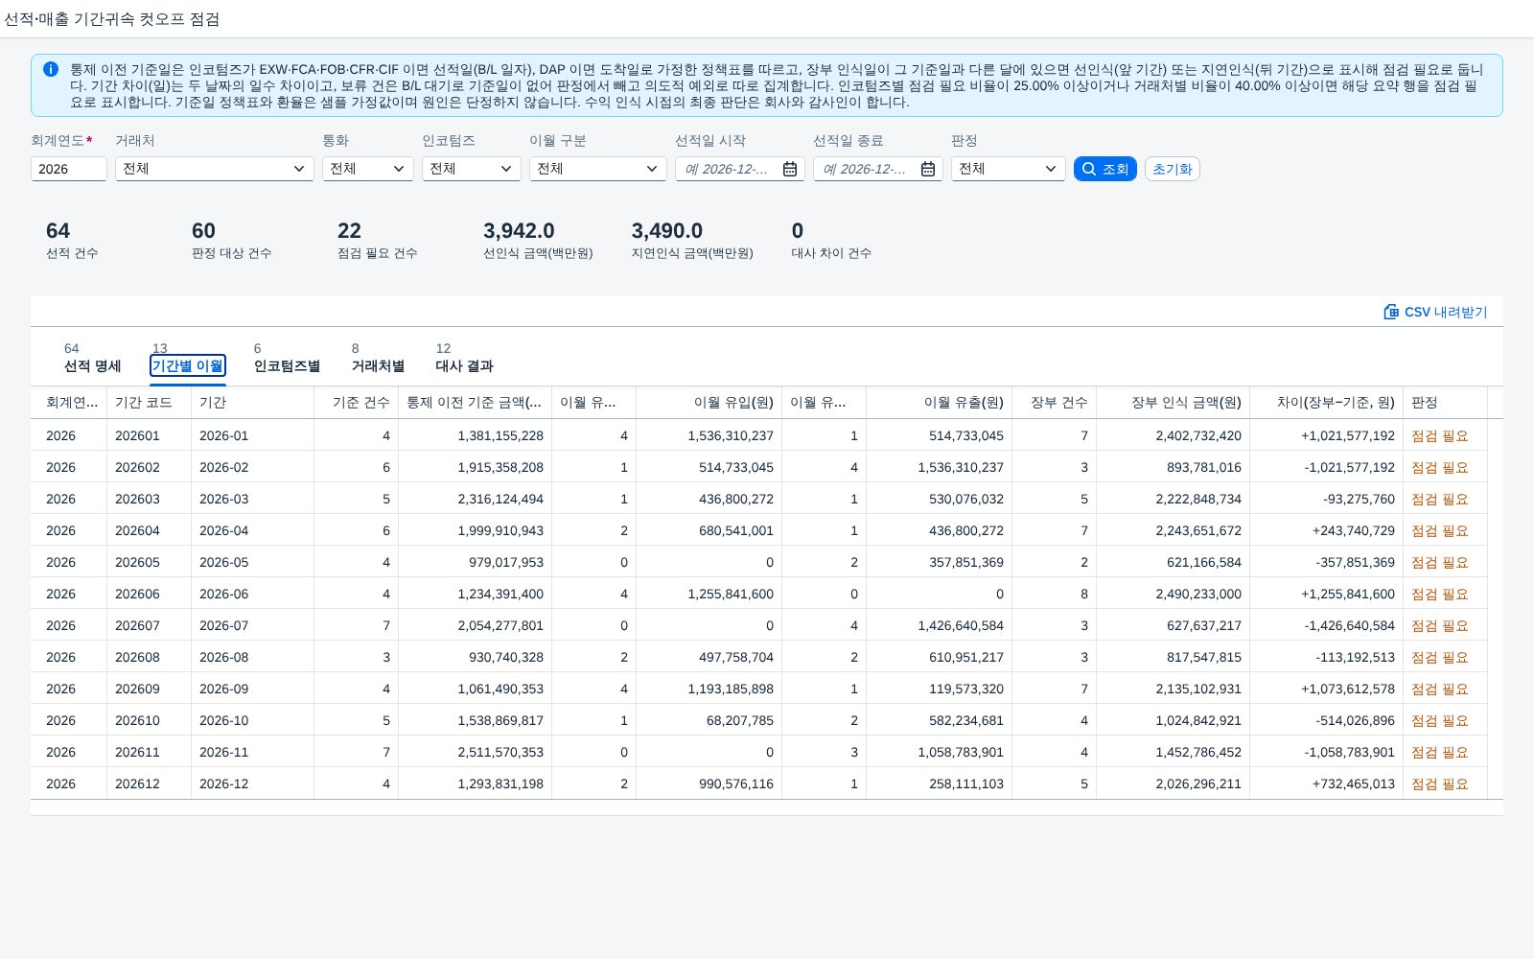Click the 2026-06 period cell
This screenshot has width=1534, height=959.
point(224,594)
